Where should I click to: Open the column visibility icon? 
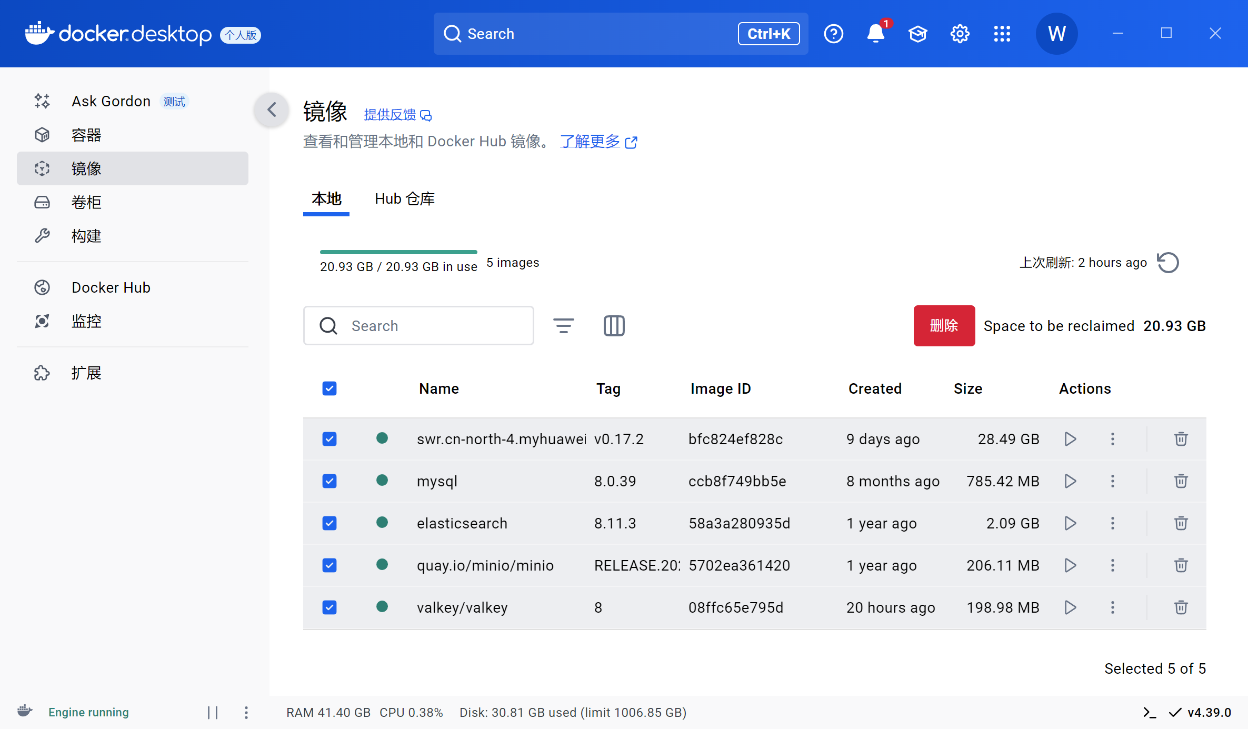coord(614,326)
